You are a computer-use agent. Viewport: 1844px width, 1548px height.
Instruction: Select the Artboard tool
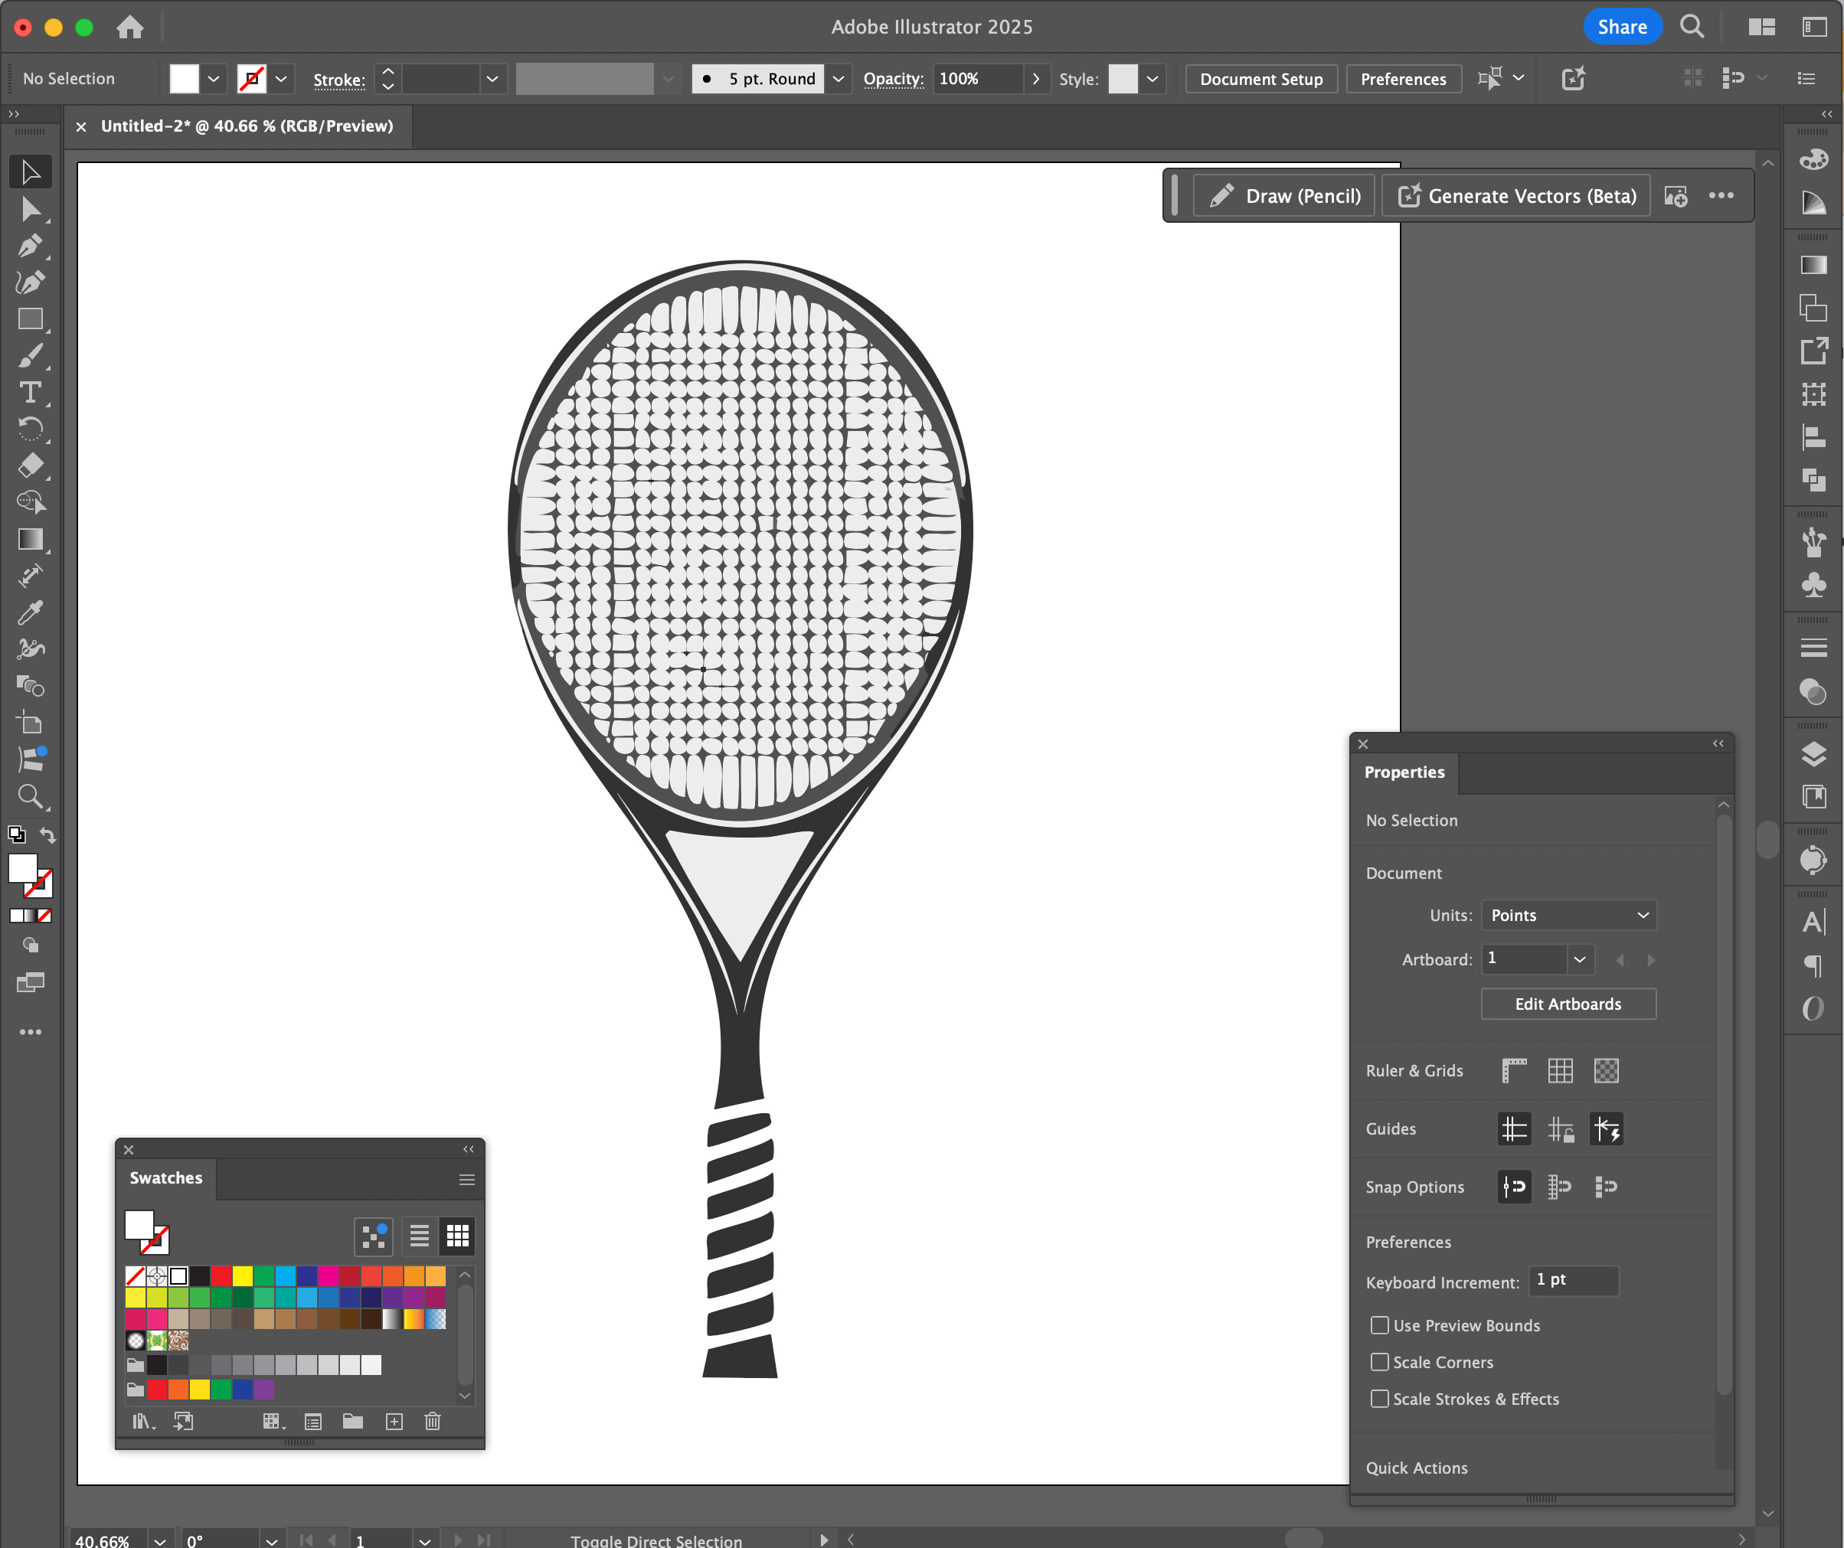tap(30, 723)
